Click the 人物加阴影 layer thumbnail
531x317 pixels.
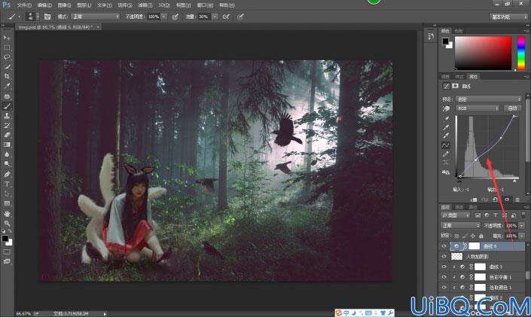[457, 256]
